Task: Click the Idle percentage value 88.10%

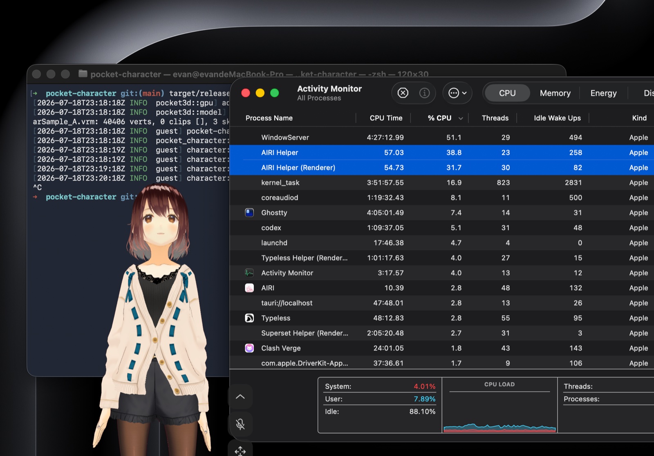Action: (x=422, y=412)
